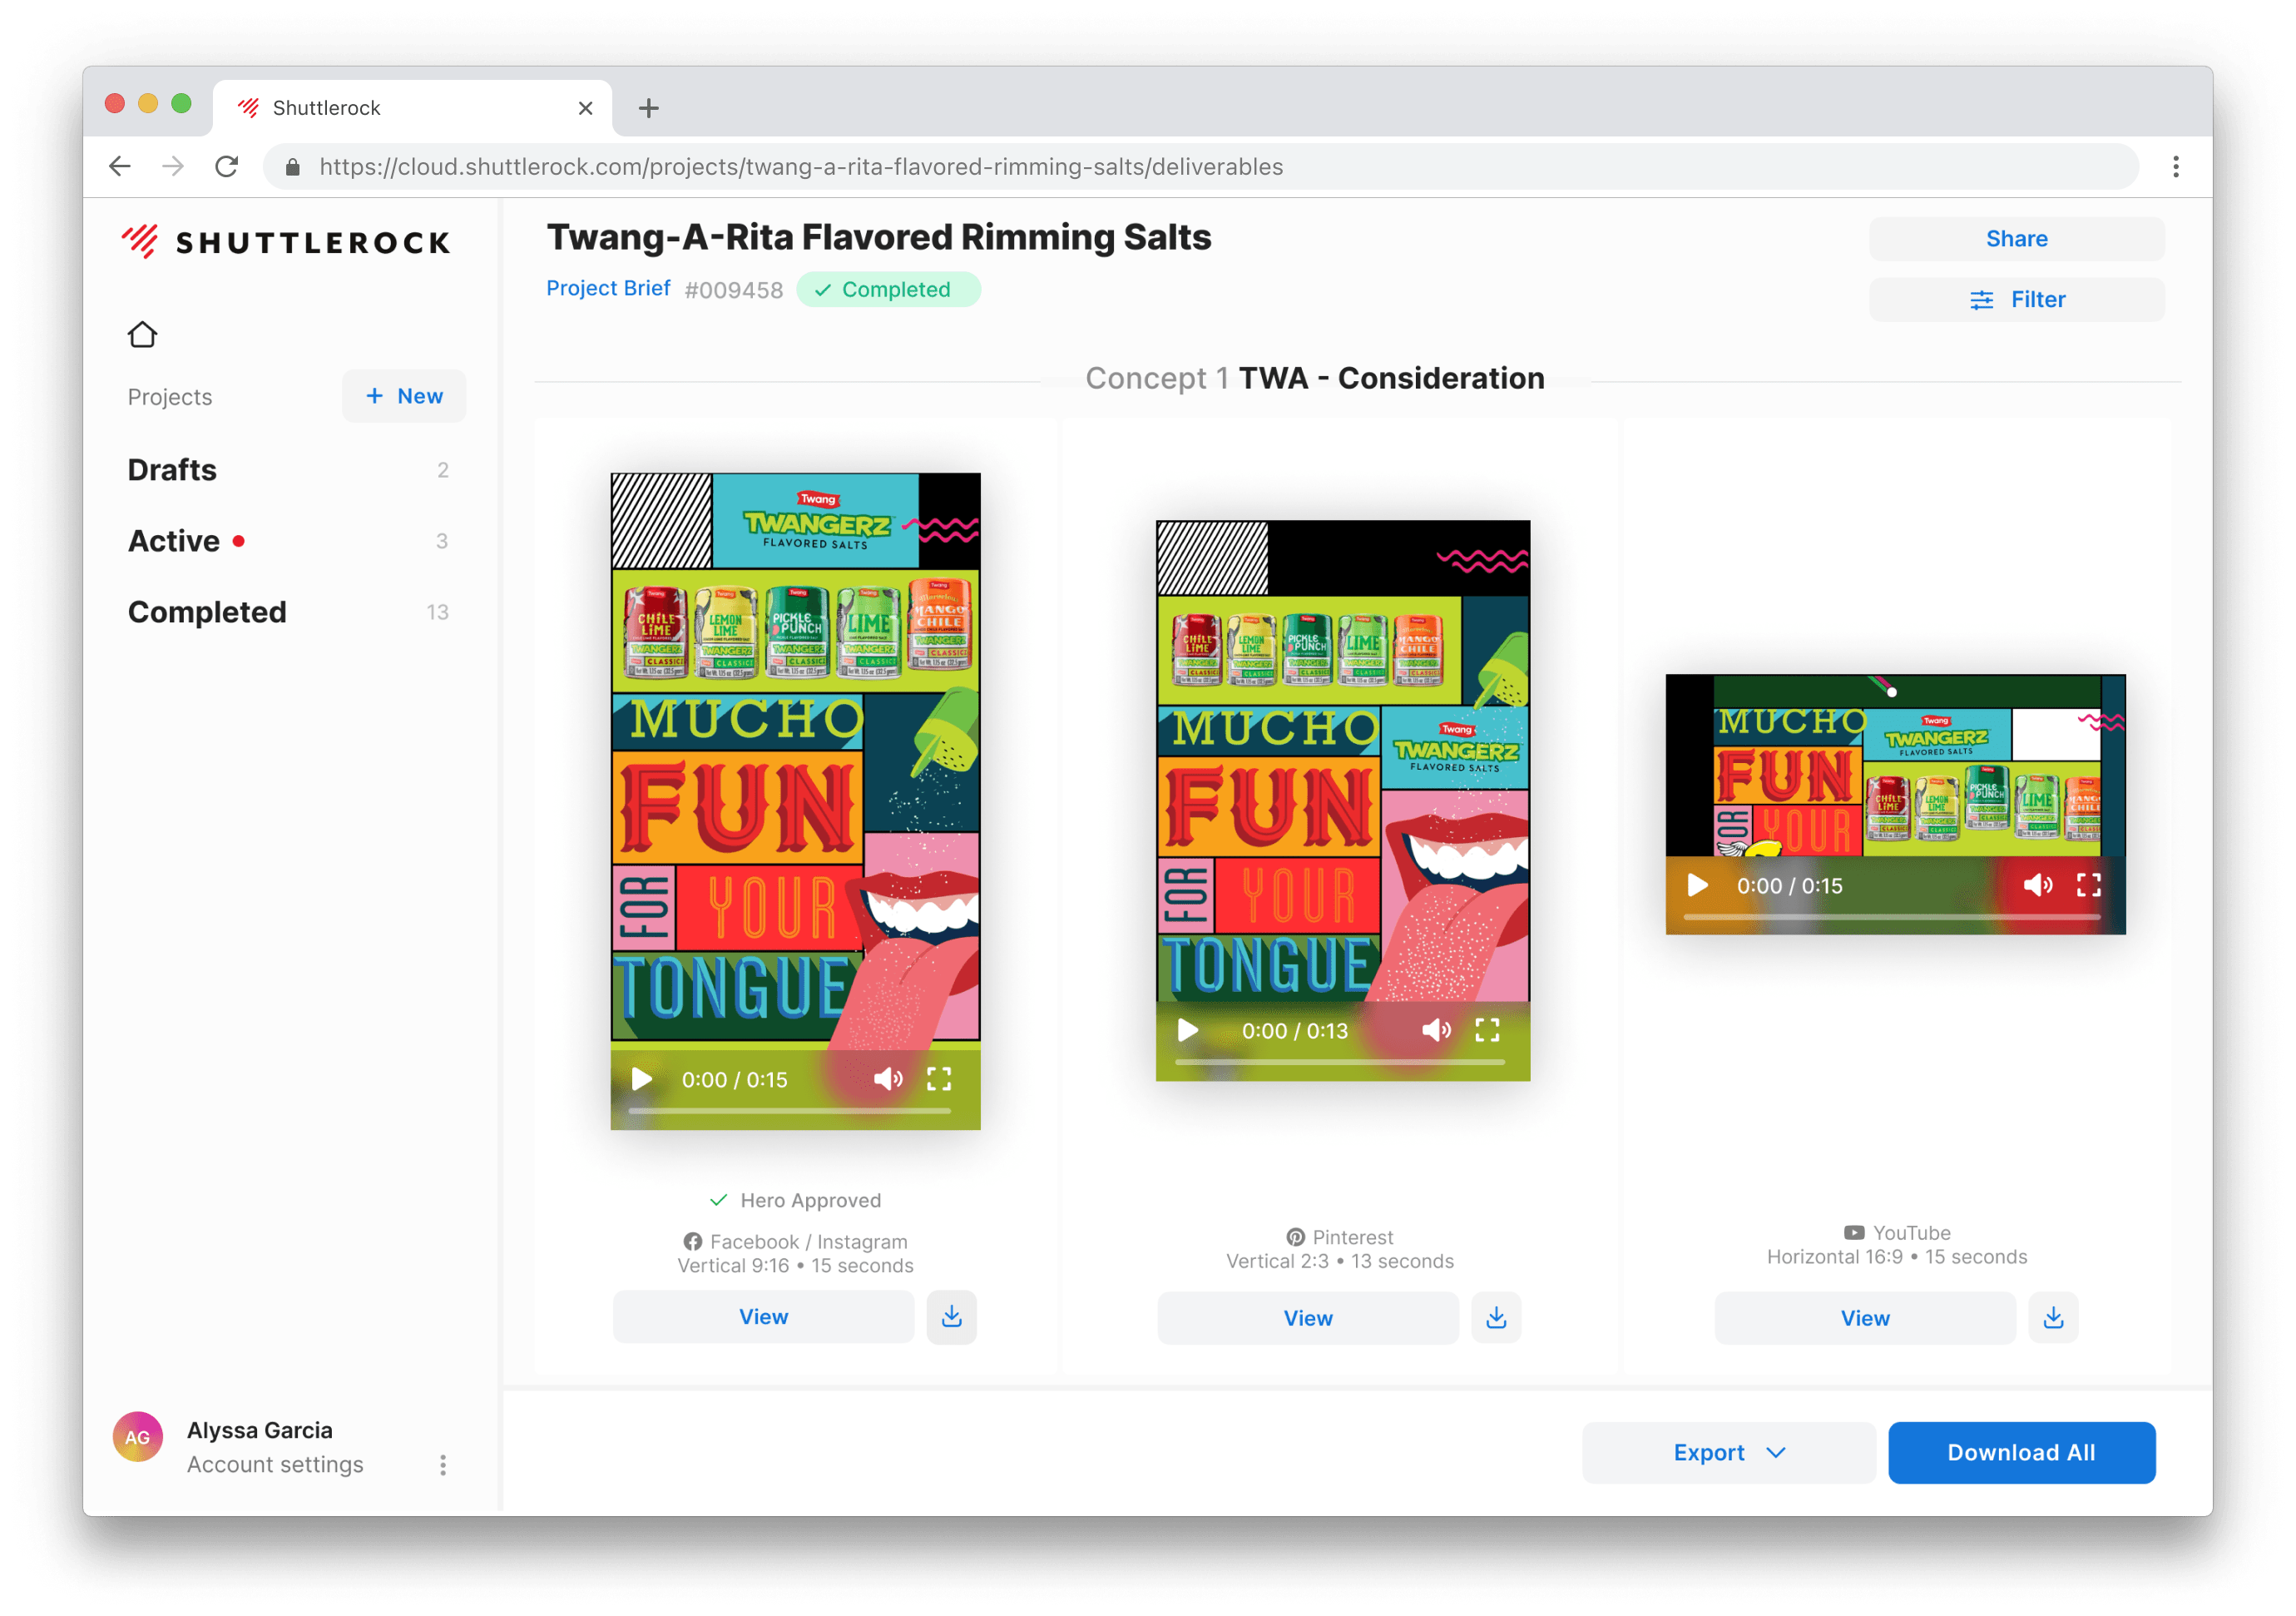Play the Facebook / Instagram video
The width and height of the screenshot is (2296, 1616).
click(x=642, y=1079)
